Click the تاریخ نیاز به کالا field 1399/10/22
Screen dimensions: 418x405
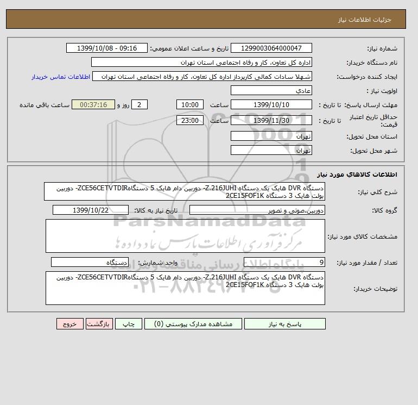tap(91, 210)
